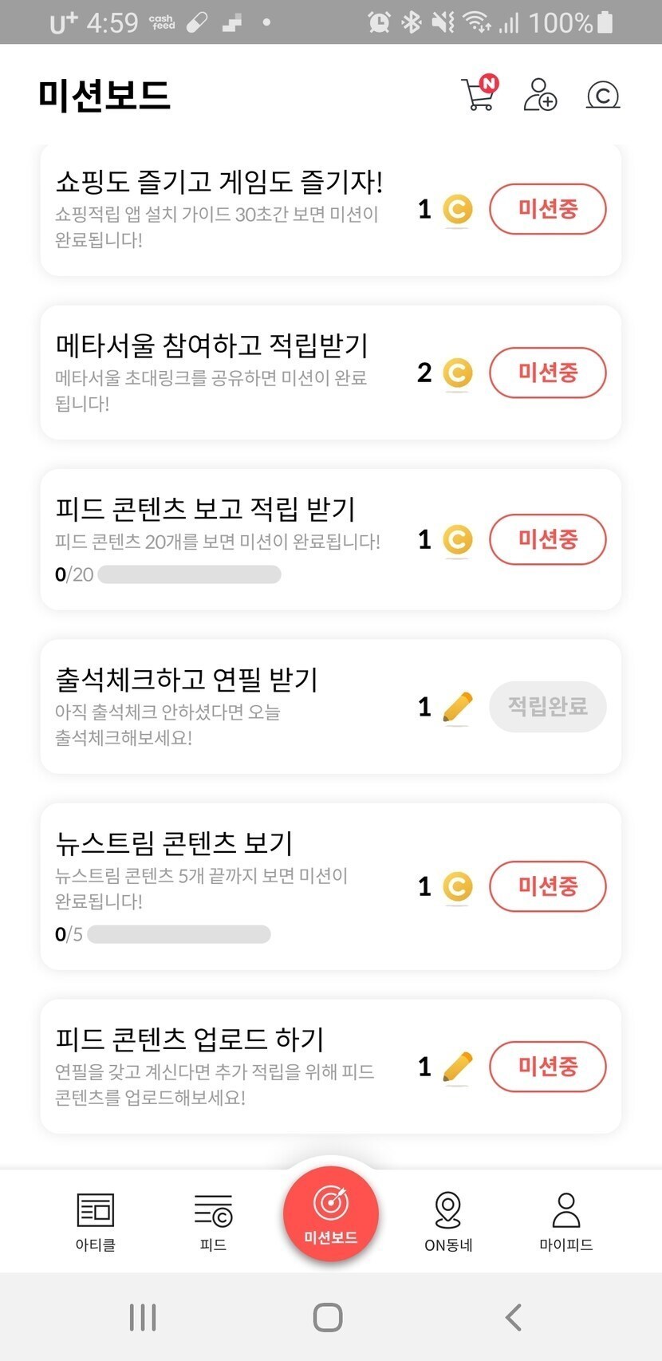Tap coin reward on 메타서울 mission
Viewport: 662px width, 1361px height.
pyautogui.click(x=457, y=373)
